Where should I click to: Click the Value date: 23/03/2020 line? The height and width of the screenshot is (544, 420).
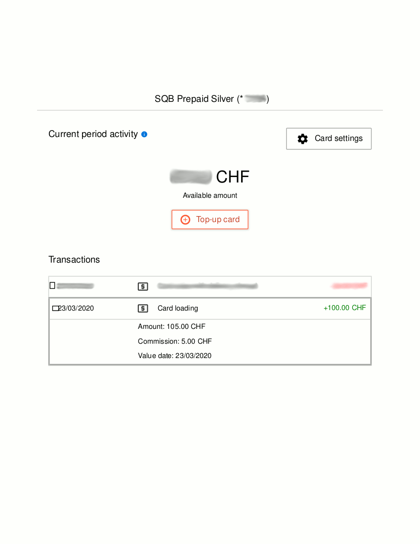click(174, 356)
